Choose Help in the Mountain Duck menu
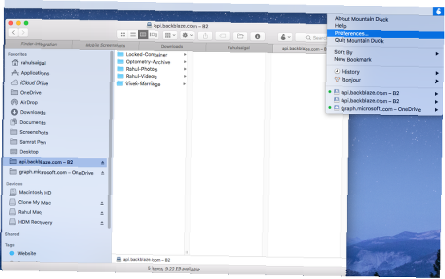This screenshot has width=445, height=279. [340, 26]
